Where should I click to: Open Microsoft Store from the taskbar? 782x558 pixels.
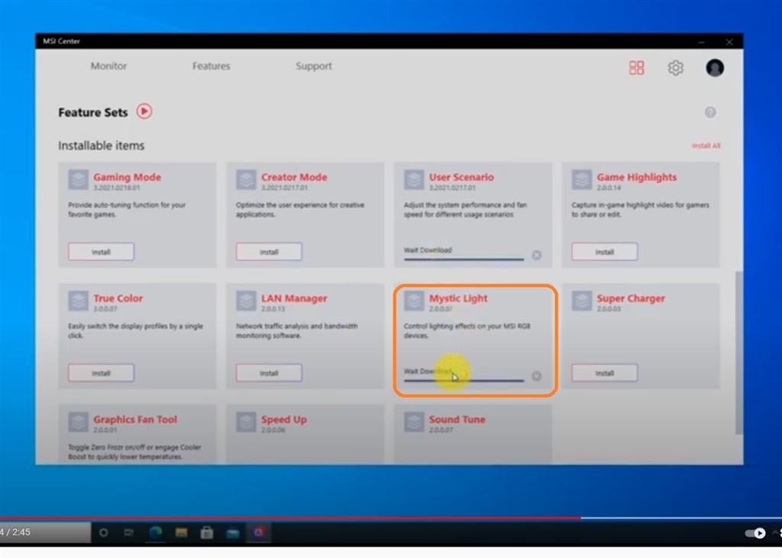coord(207,533)
